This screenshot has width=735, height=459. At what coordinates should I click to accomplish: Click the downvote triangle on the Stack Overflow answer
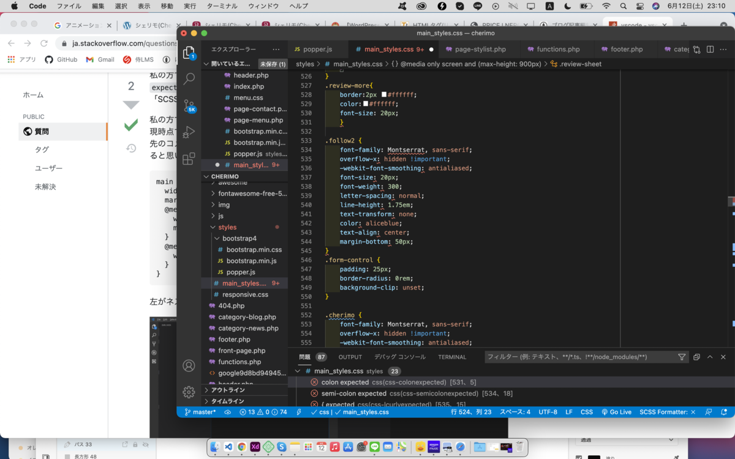point(131,105)
